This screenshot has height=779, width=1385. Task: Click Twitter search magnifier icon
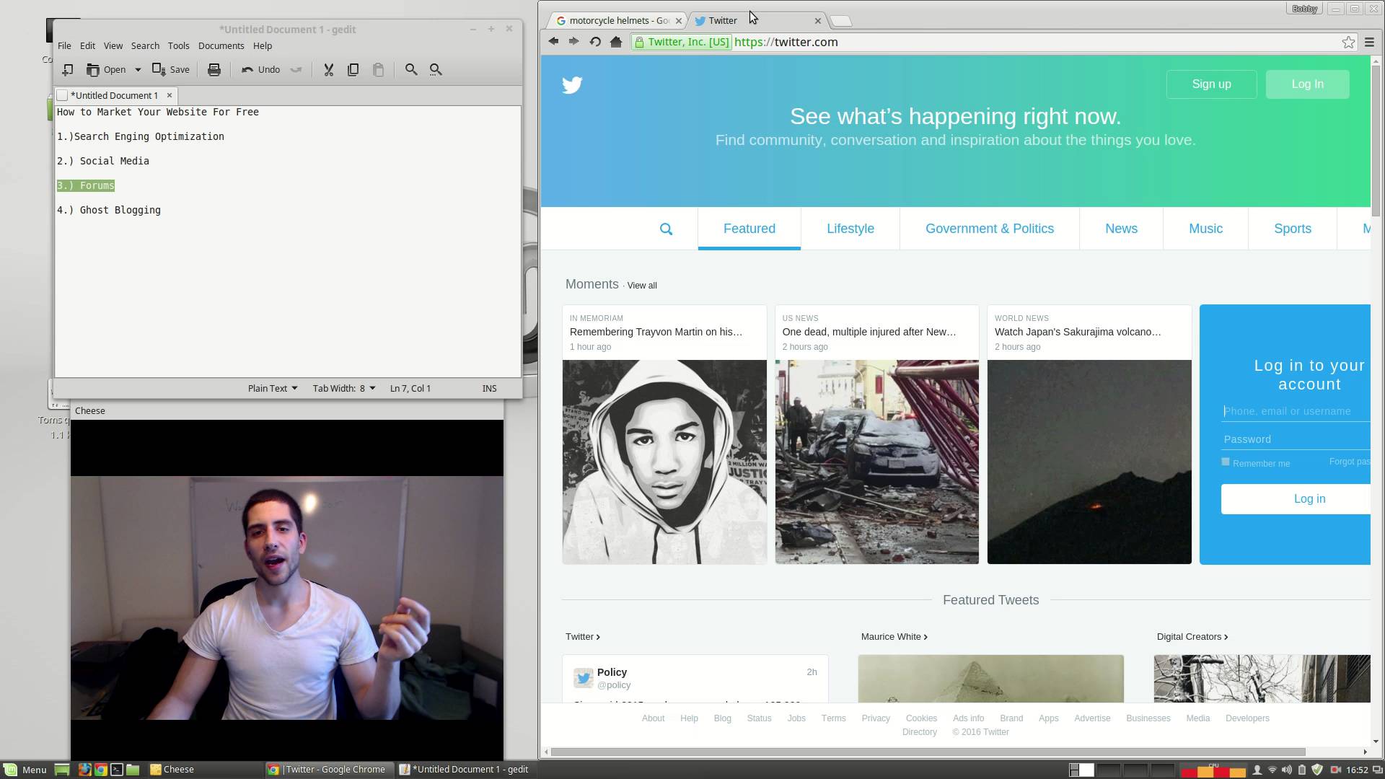[666, 229]
